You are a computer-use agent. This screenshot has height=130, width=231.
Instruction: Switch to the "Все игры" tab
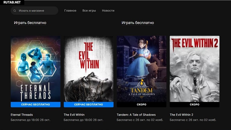pos(89,11)
